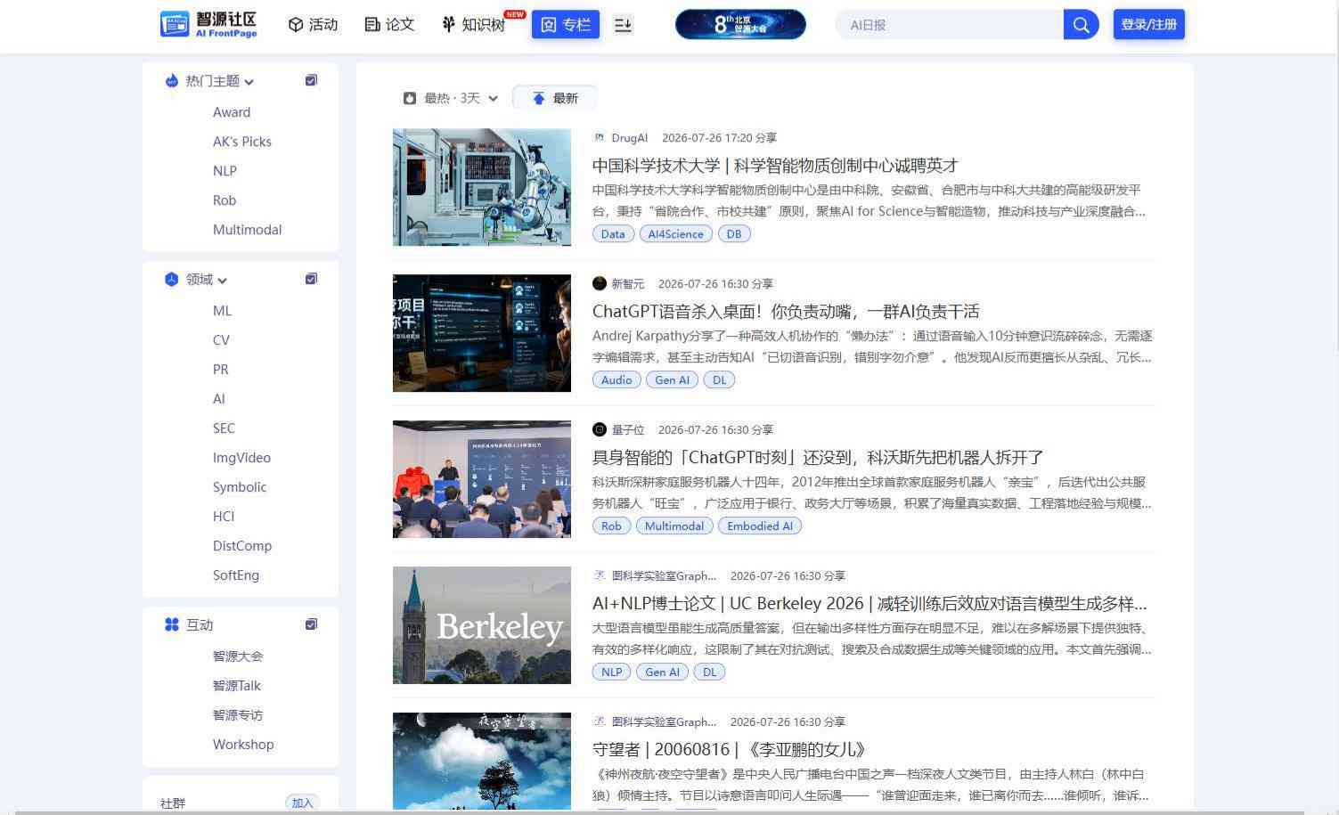Viewport: 1339px width, 815px height.
Task: Open the 活动 nav item
Action: pyautogui.click(x=314, y=25)
